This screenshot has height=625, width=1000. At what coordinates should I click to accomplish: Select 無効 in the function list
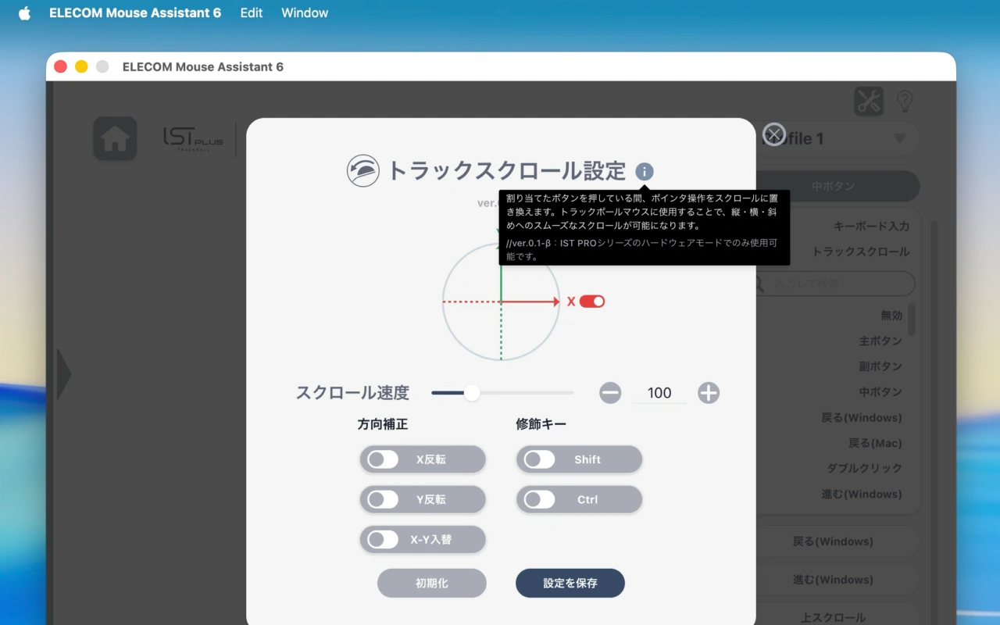pos(891,316)
